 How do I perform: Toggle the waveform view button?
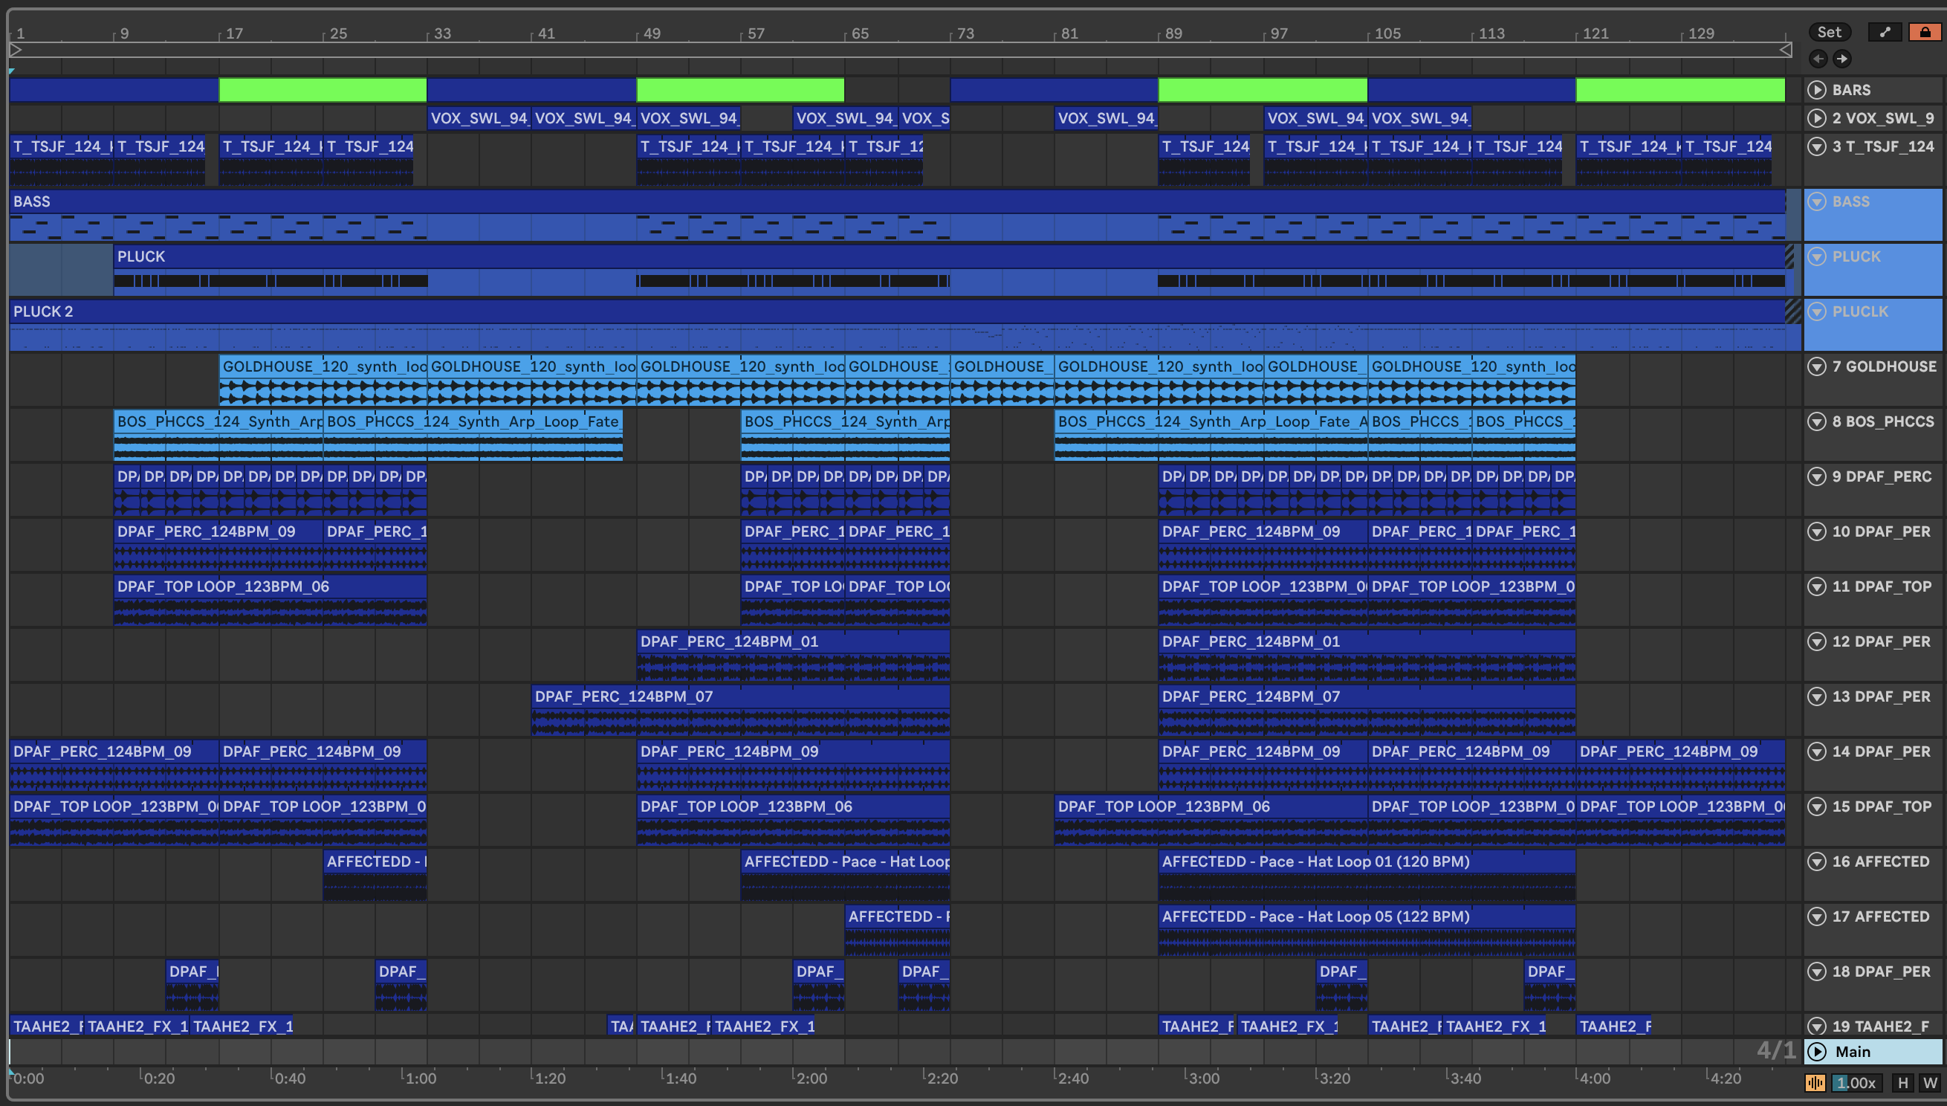[x=1815, y=1083]
